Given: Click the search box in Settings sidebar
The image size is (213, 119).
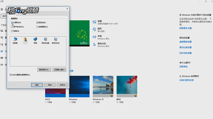Looking at the screenshot, I should 4,16.
